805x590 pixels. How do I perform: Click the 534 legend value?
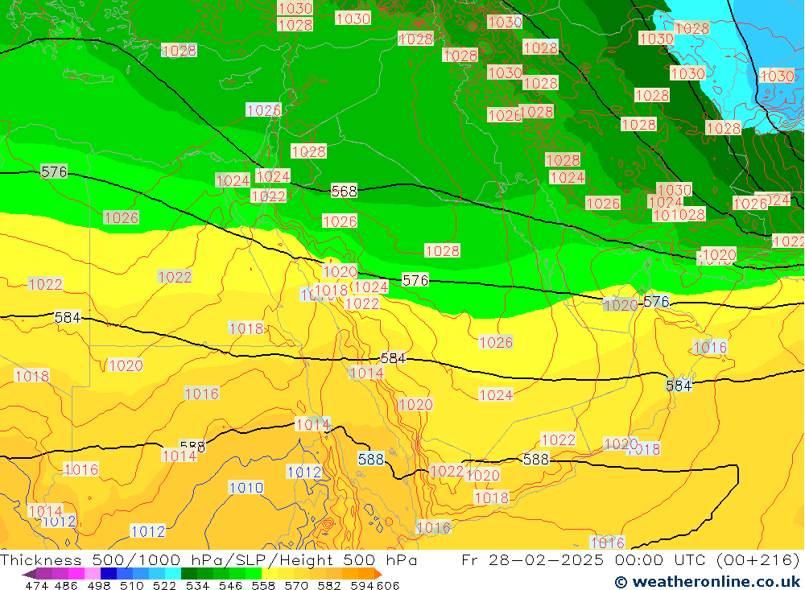(197, 585)
